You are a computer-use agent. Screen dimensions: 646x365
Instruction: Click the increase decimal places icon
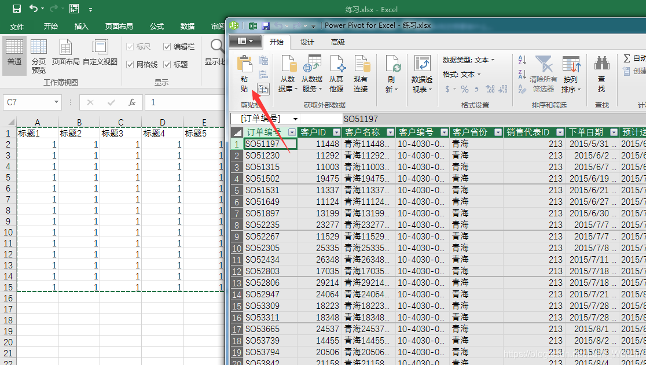[490, 89]
